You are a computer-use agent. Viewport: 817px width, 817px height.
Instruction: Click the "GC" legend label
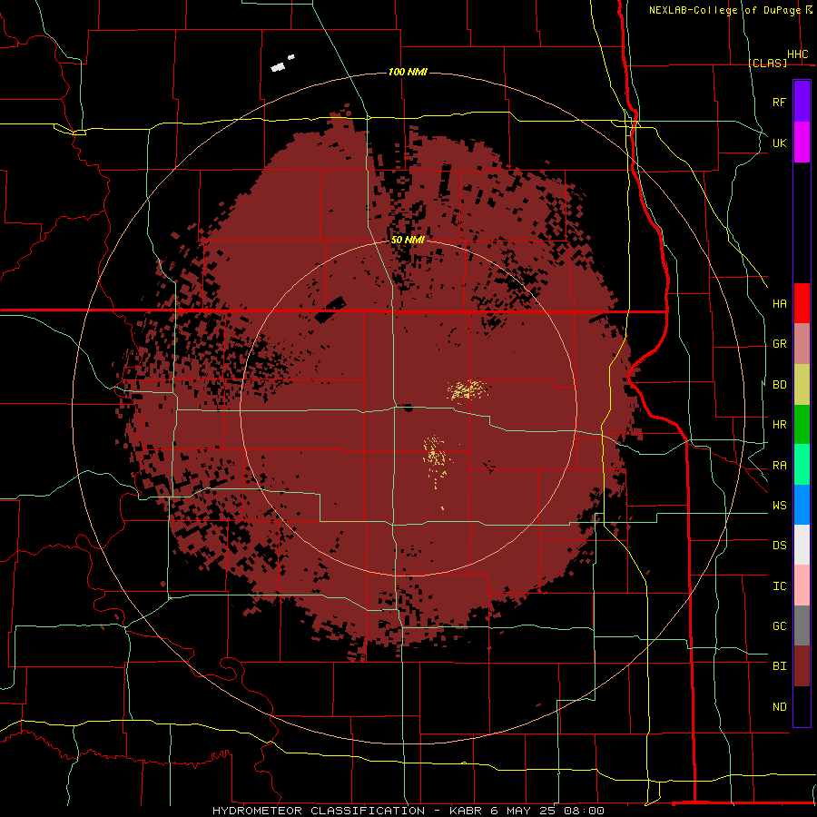pyautogui.click(x=779, y=625)
